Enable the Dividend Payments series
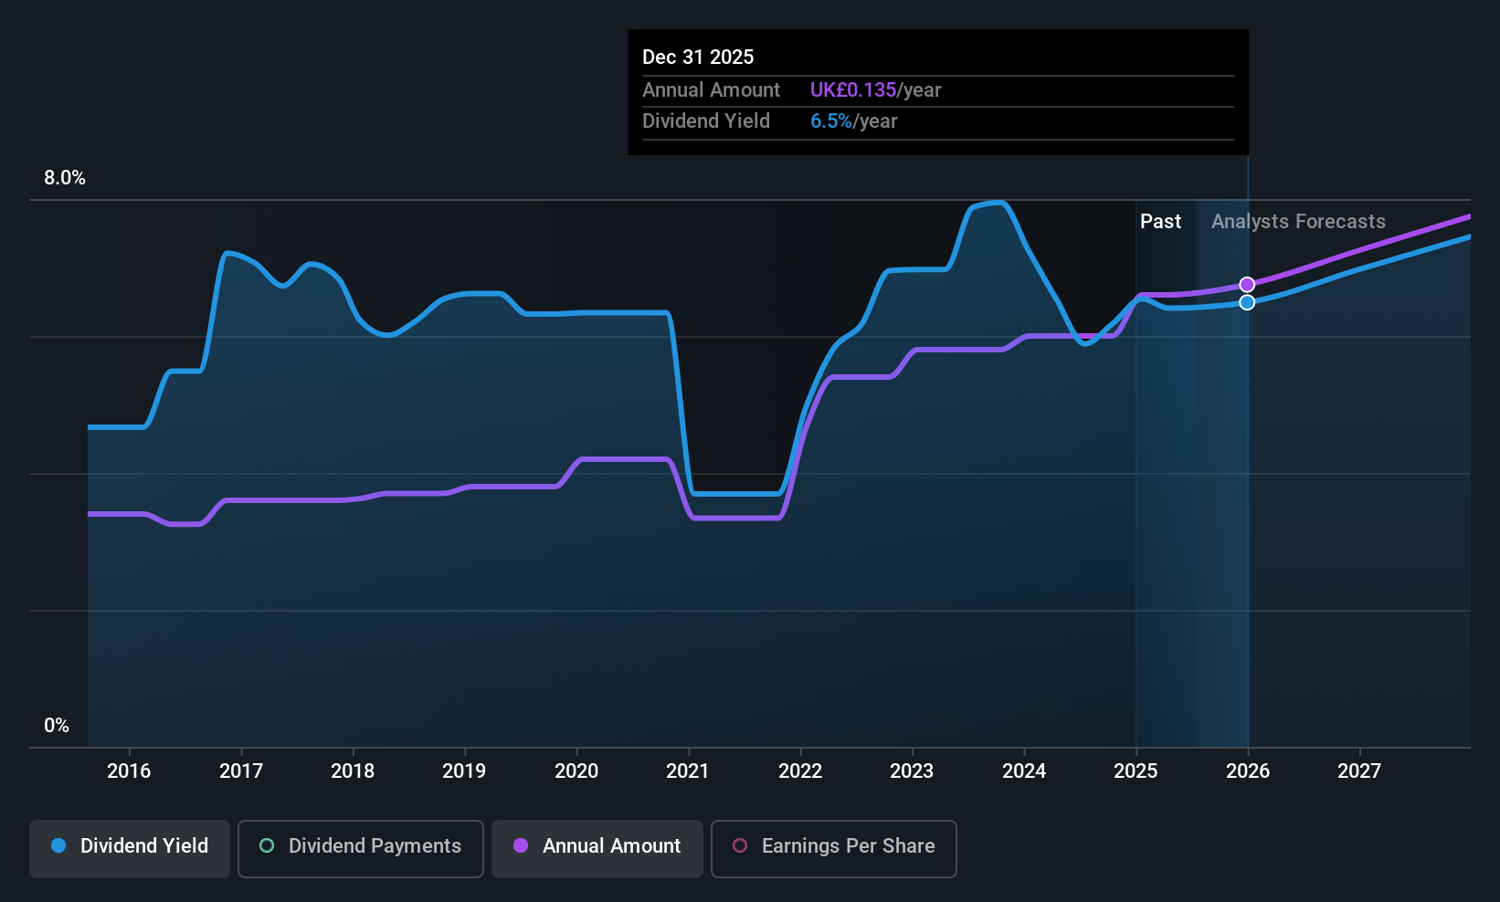 [x=361, y=849]
